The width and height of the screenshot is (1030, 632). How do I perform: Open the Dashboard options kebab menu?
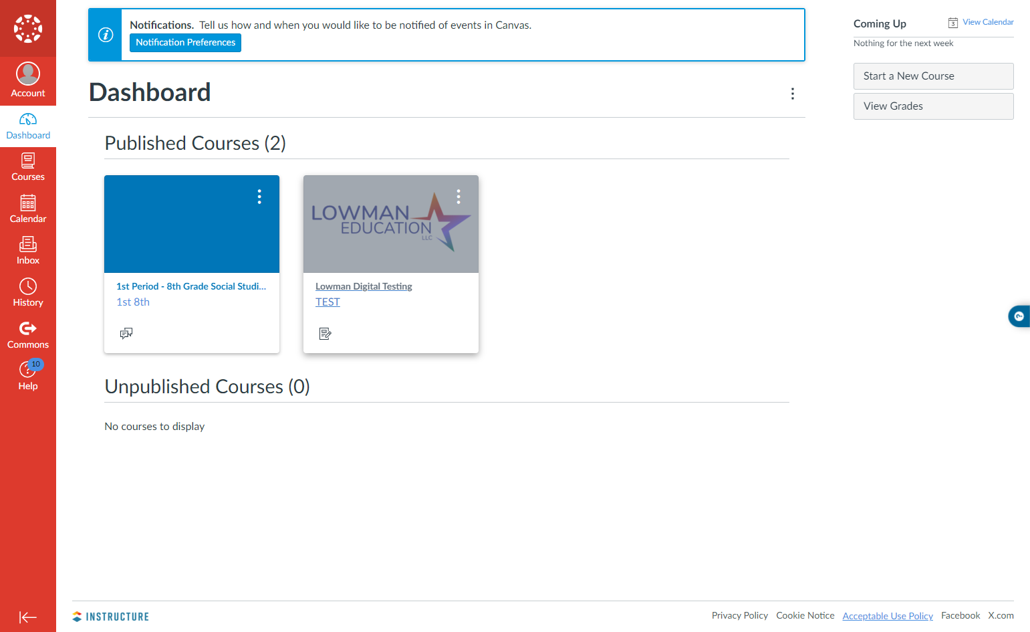pyautogui.click(x=793, y=94)
